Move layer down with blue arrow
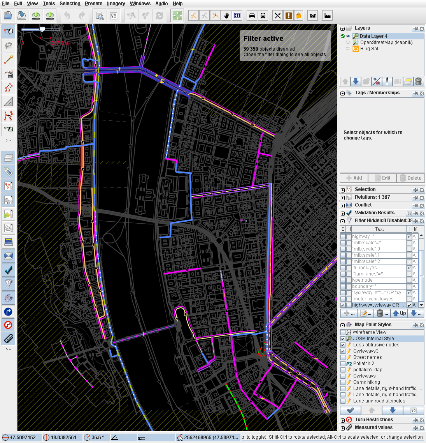Viewport: 426px width, 443px height. pos(356,82)
